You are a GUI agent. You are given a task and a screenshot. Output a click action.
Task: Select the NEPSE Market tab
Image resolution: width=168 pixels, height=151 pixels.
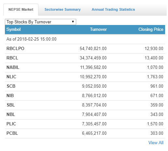pos(21,9)
